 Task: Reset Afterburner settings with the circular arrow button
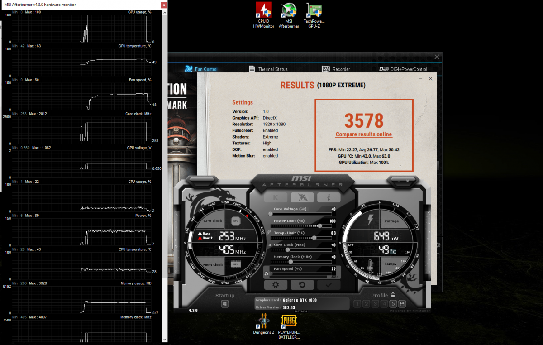pos(302,285)
